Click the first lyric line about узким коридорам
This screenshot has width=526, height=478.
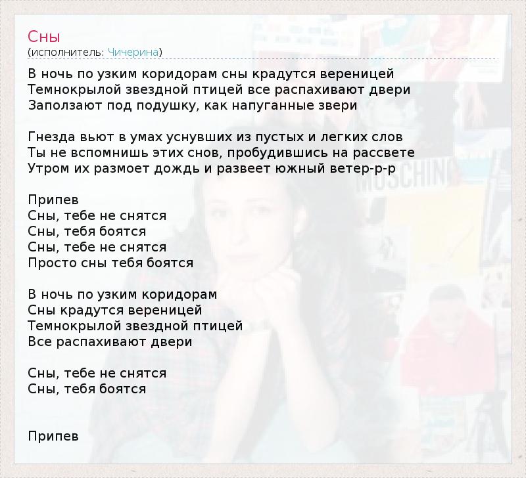pyautogui.click(x=211, y=74)
